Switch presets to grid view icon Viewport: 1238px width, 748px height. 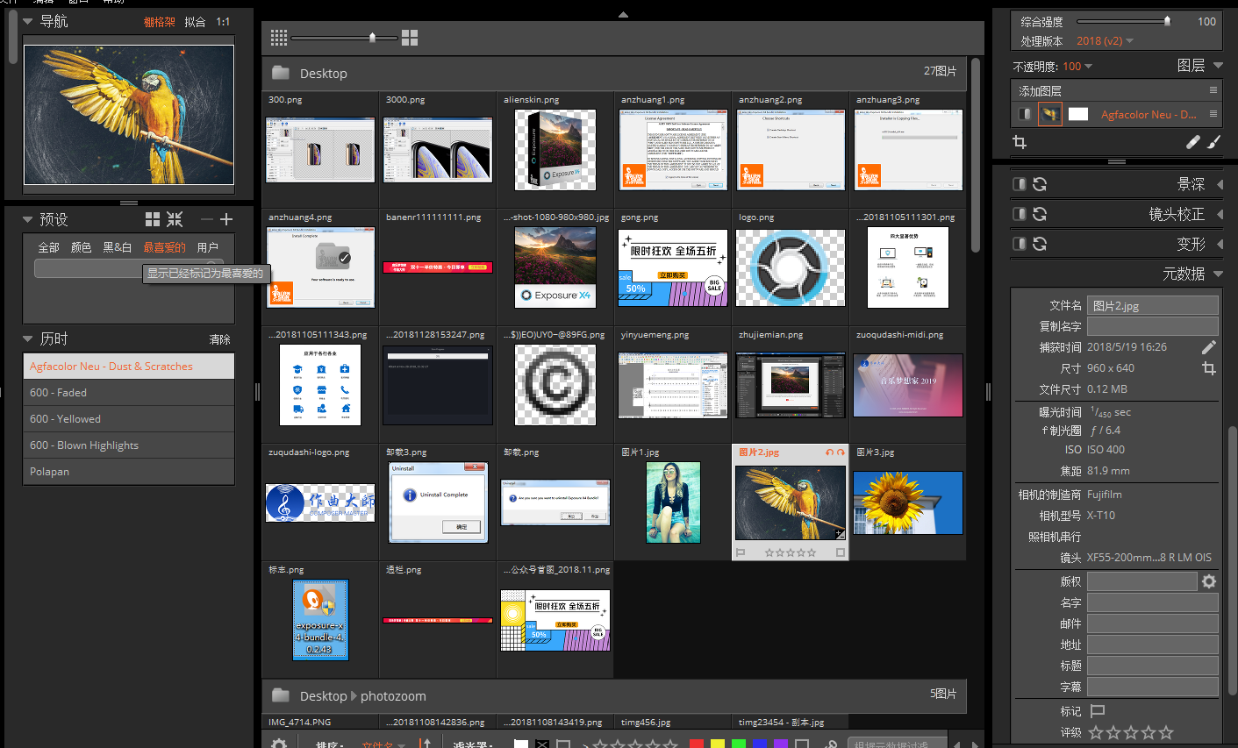coord(153,219)
